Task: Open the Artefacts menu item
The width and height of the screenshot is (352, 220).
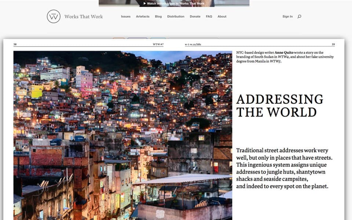Action: 143,16
